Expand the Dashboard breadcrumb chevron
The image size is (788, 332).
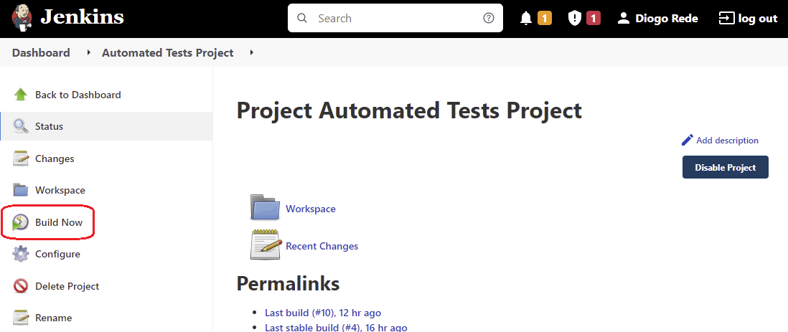(x=89, y=53)
